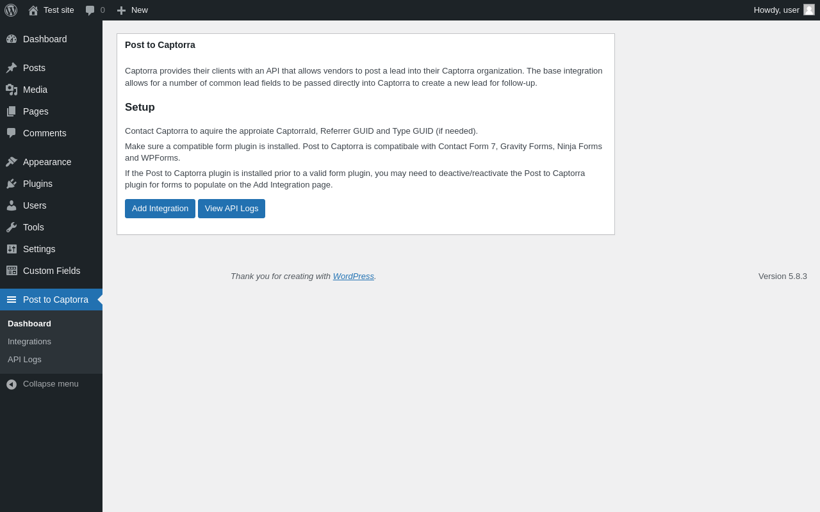Image resolution: width=820 pixels, height=512 pixels.
Task: Click the Setup heading
Action: (140, 108)
